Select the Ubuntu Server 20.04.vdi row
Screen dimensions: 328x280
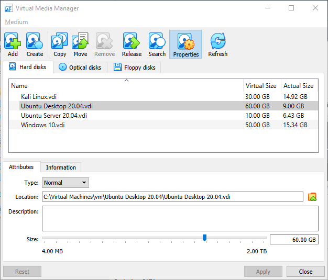163,115
